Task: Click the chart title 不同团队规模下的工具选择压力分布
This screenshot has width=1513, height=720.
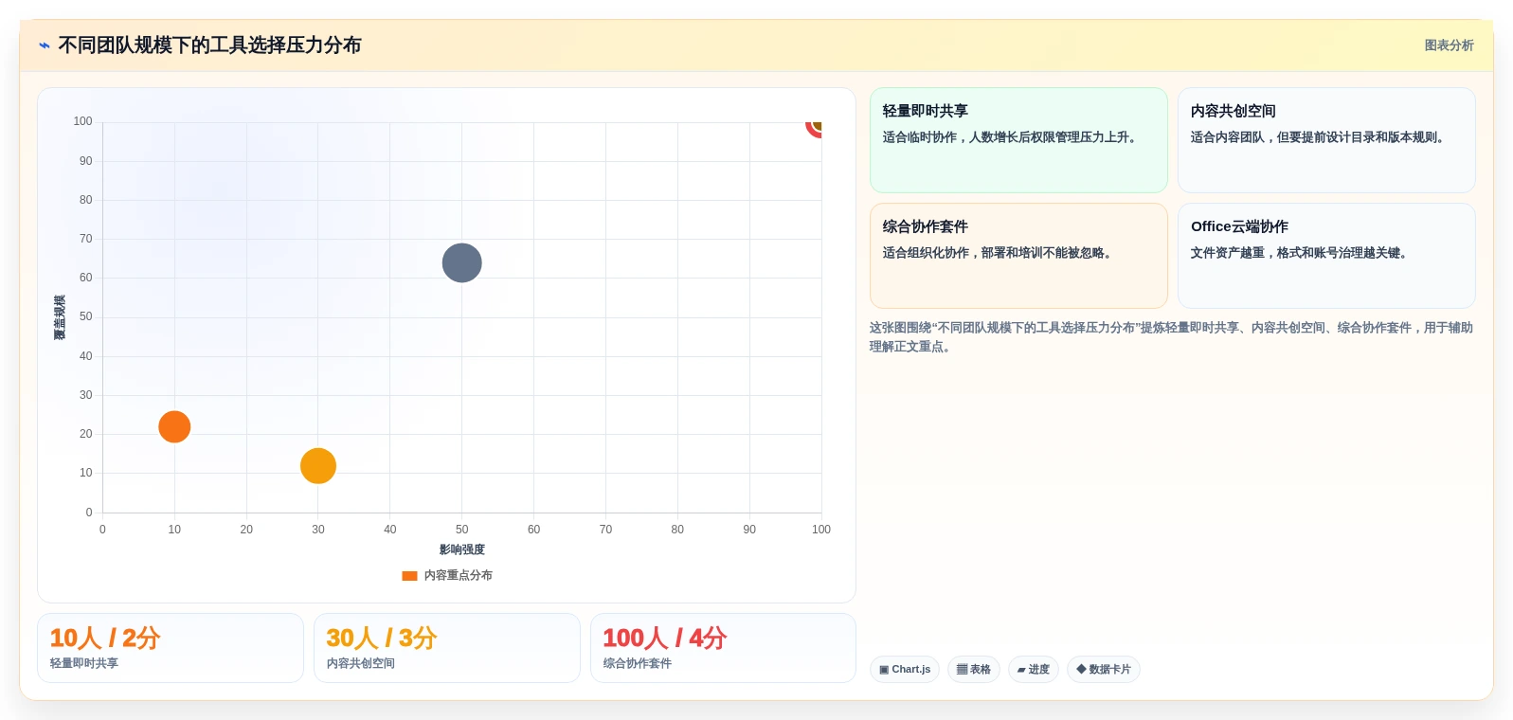Action: (x=209, y=45)
